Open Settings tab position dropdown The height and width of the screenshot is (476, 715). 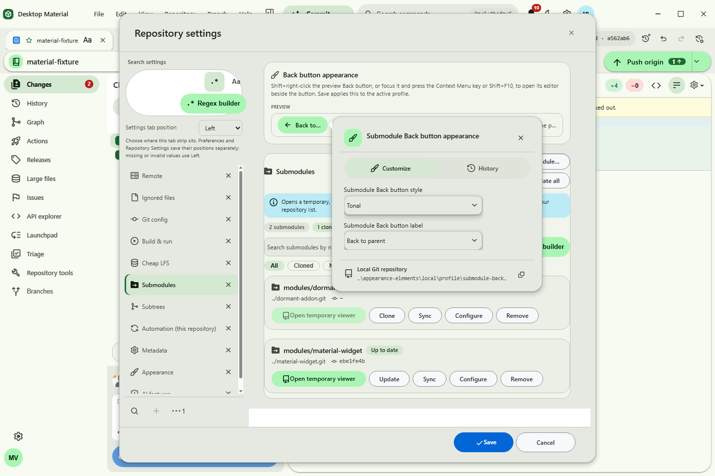220,128
